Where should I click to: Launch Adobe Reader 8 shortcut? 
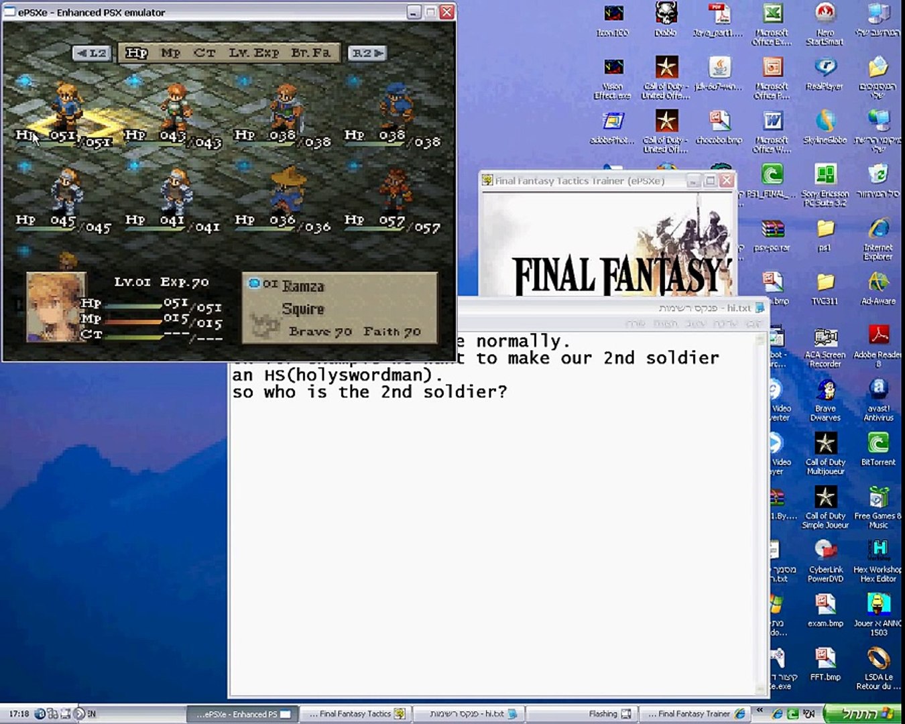pos(878,347)
